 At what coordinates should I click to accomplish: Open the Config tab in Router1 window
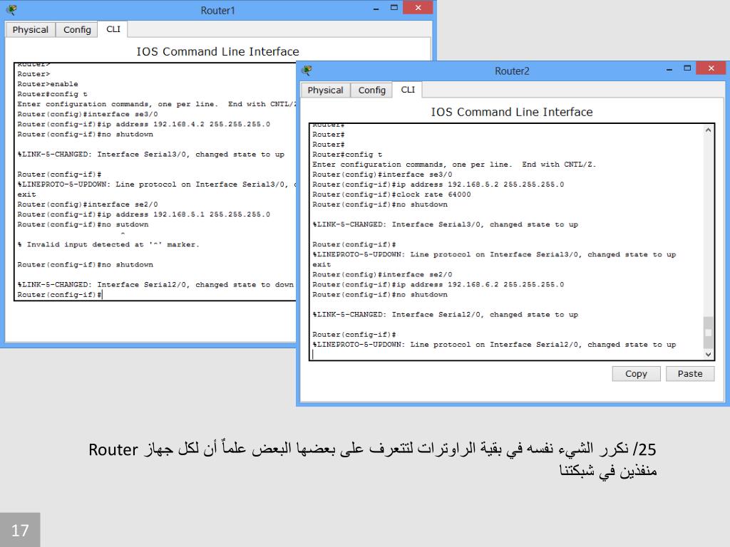tap(77, 30)
